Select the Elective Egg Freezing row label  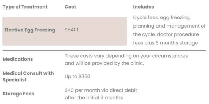point(30,30)
